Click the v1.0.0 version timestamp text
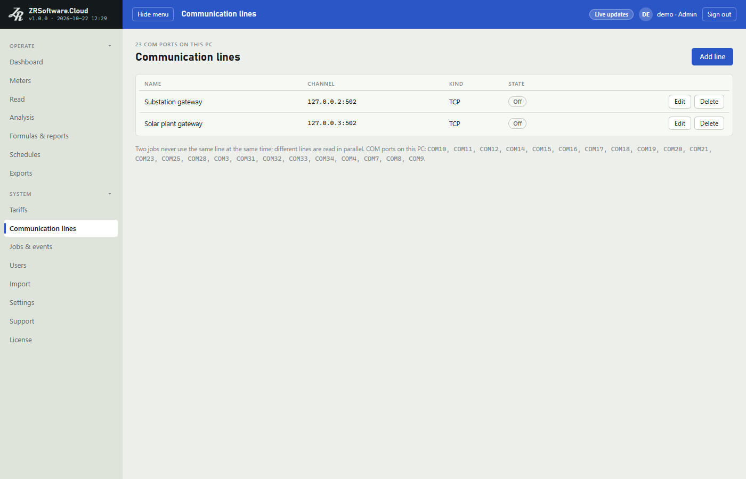The width and height of the screenshot is (746, 479). (68, 19)
